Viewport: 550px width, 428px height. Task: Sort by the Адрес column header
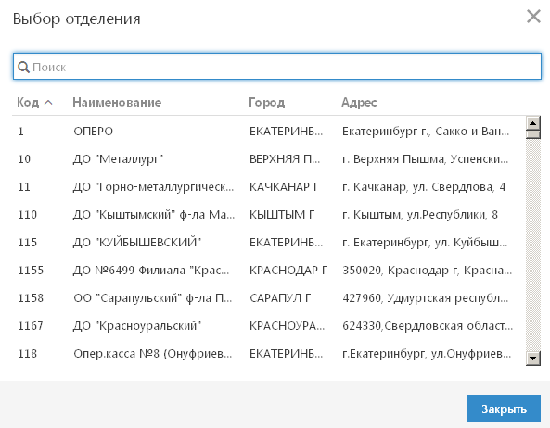coord(359,102)
